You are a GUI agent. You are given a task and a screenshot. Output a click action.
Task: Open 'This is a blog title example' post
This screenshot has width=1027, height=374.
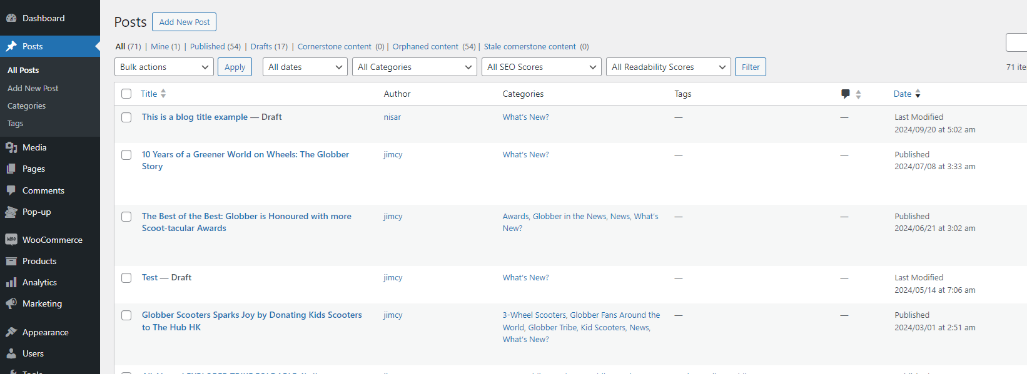(195, 117)
